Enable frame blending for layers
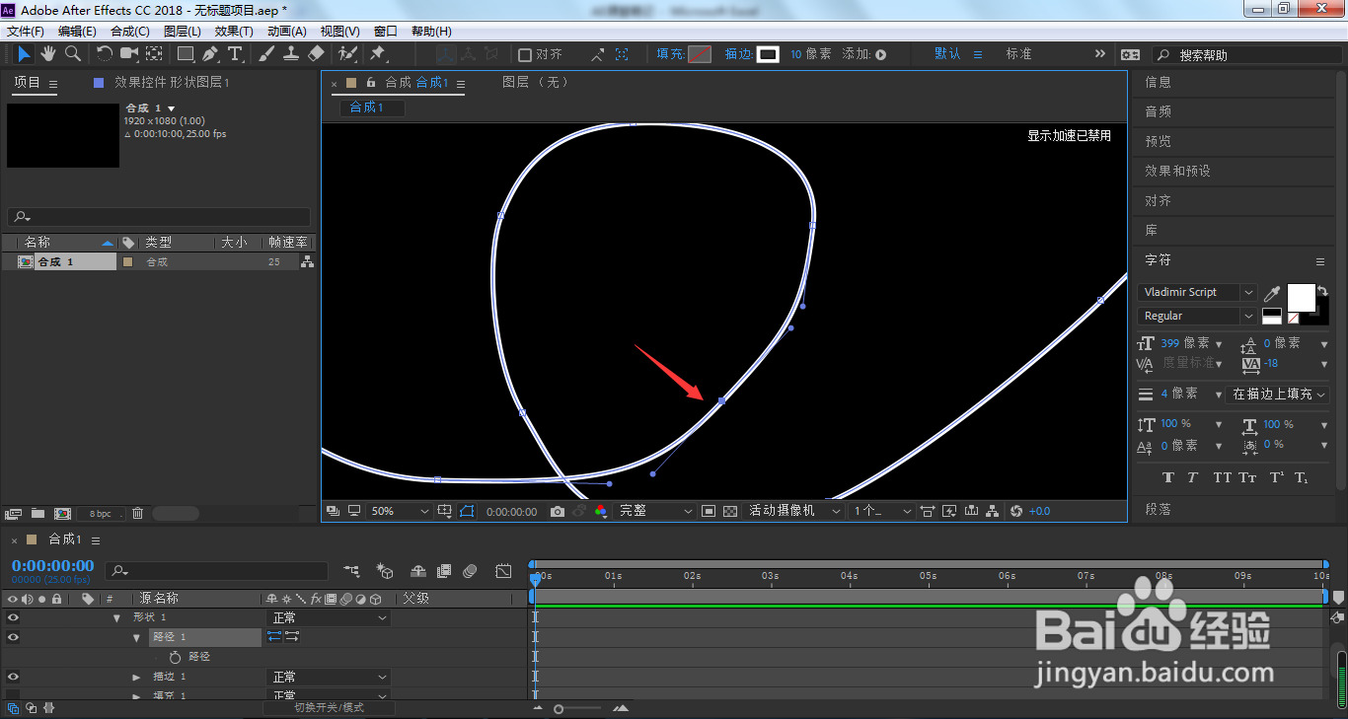 444,571
